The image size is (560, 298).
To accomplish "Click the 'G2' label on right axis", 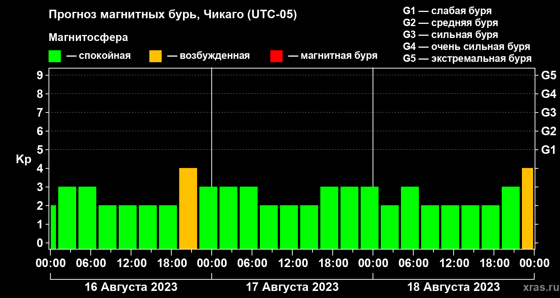I will (x=548, y=131).
